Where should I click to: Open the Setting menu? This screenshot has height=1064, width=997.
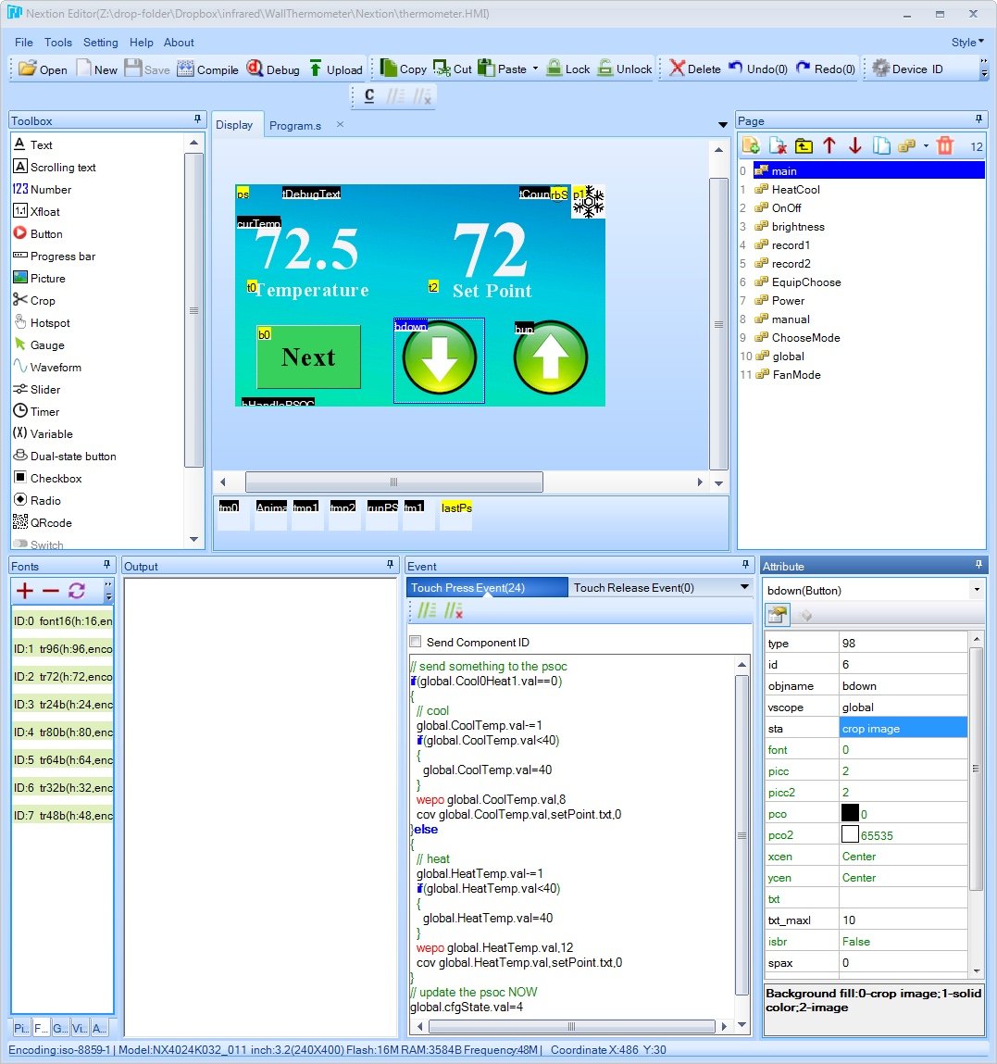point(100,42)
